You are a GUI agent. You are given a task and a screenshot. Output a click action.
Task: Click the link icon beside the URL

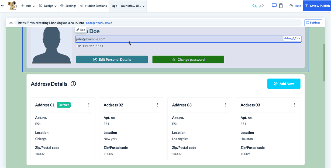(11, 23)
